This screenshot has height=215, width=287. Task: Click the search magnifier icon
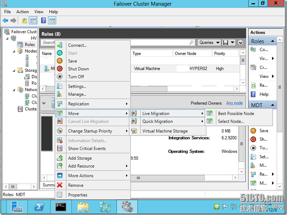[192, 43]
